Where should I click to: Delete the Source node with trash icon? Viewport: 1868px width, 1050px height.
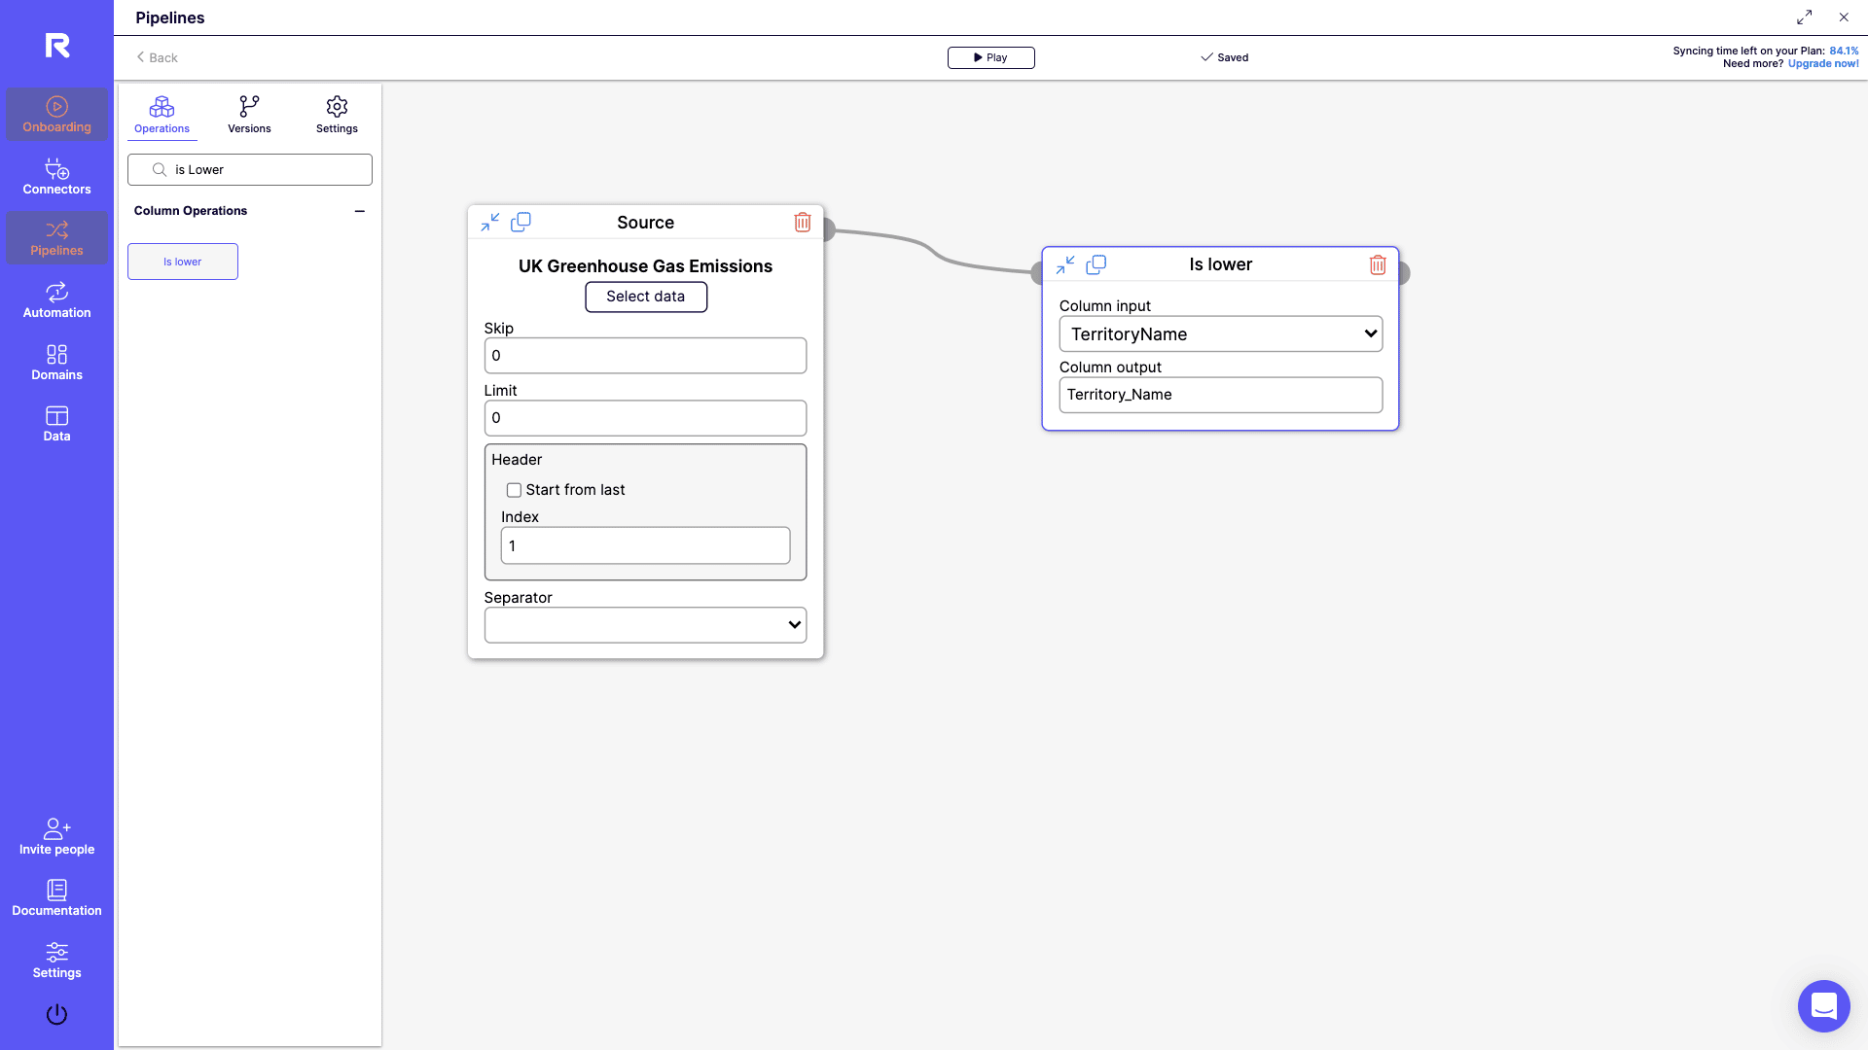click(x=802, y=223)
